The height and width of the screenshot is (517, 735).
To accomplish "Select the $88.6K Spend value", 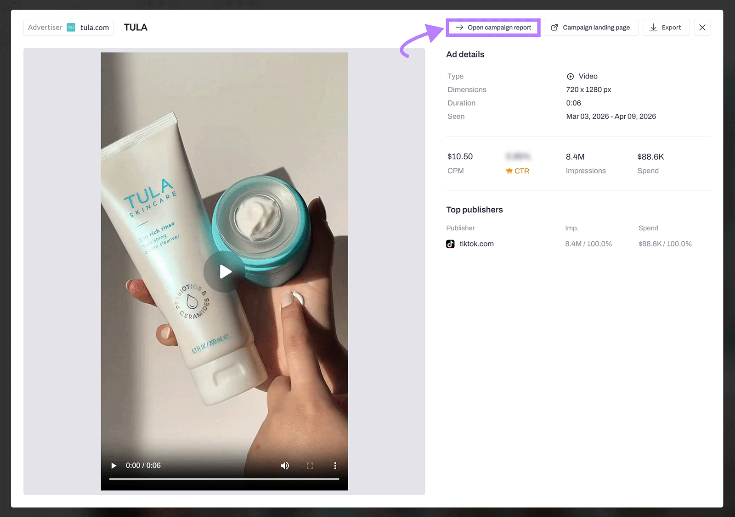I will pyautogui.click(x=650, y=156).
